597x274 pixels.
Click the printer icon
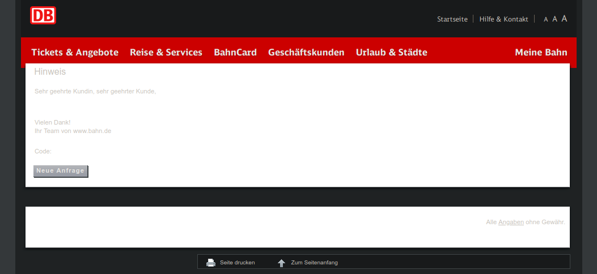pyautogui.click(x=211, y=263)
